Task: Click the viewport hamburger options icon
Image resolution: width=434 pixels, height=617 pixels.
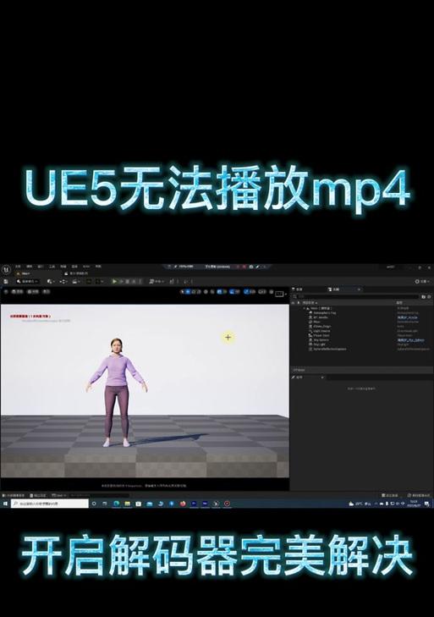Action: click(6, 292)
